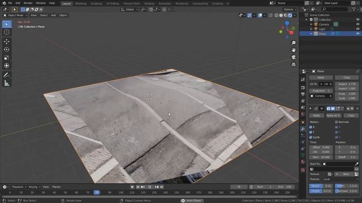This screenshot has height=203, width=362.
Task: Expand the Camera item in outliner
Action: [311, 24]
